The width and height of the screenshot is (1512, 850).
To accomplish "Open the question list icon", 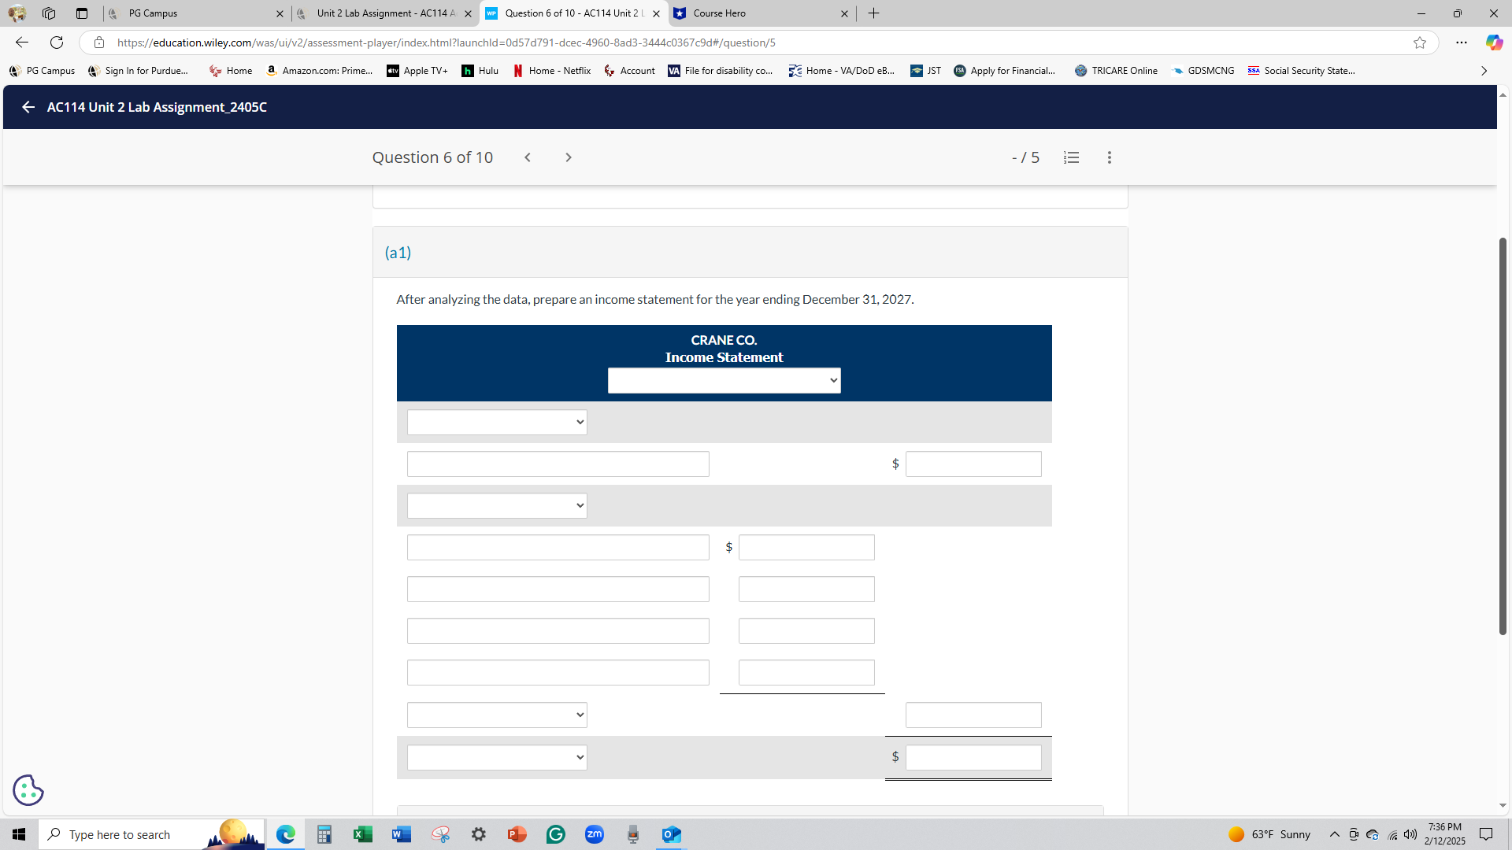I will coord(1071,157).
